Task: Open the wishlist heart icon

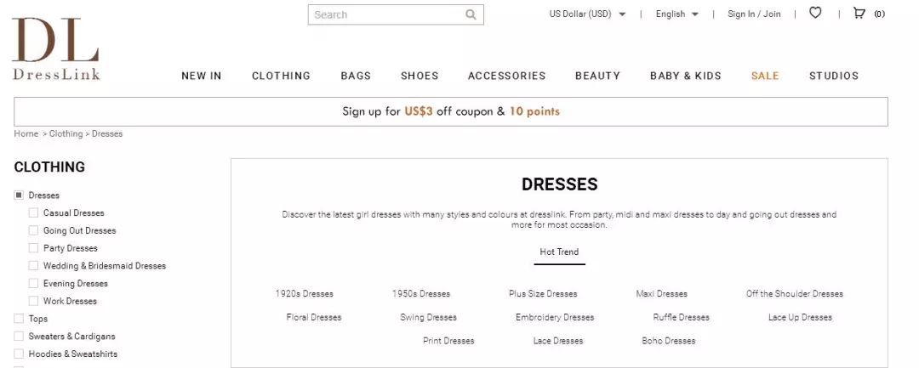Action: 815,13
